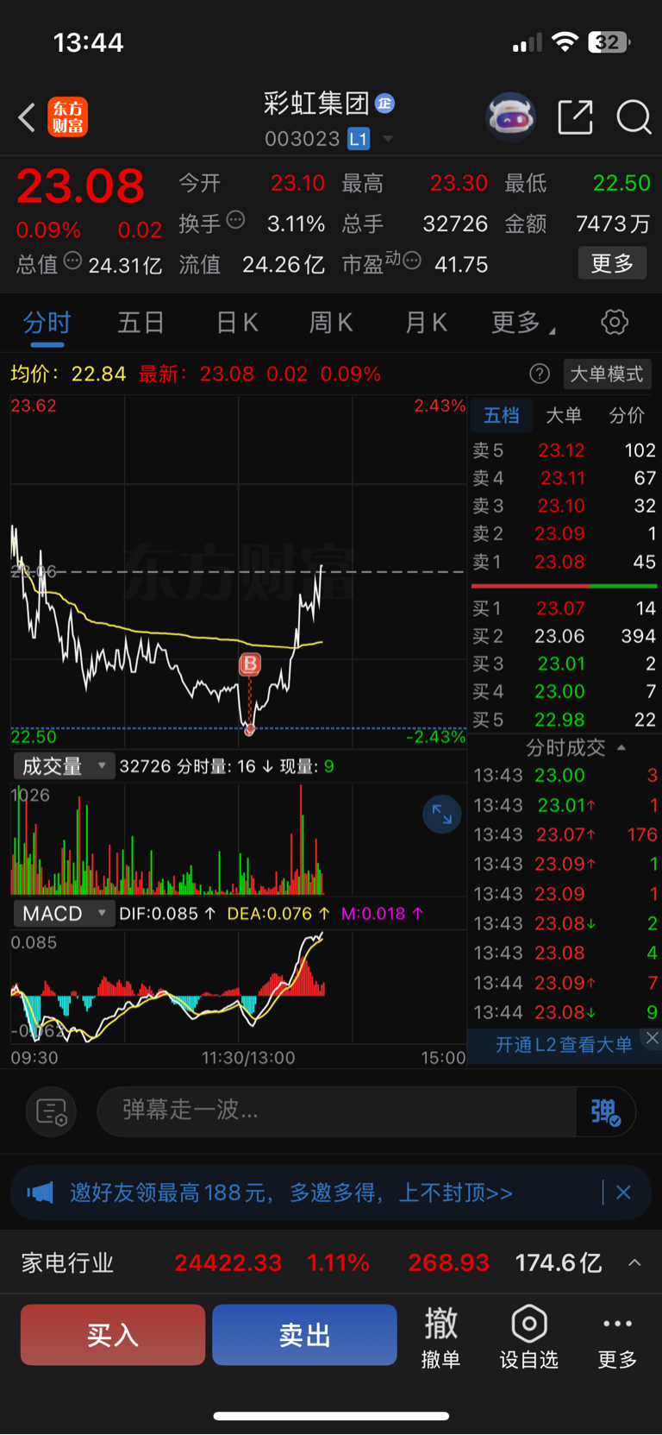Tap info icon next to 总值

[x=72, y=261]
